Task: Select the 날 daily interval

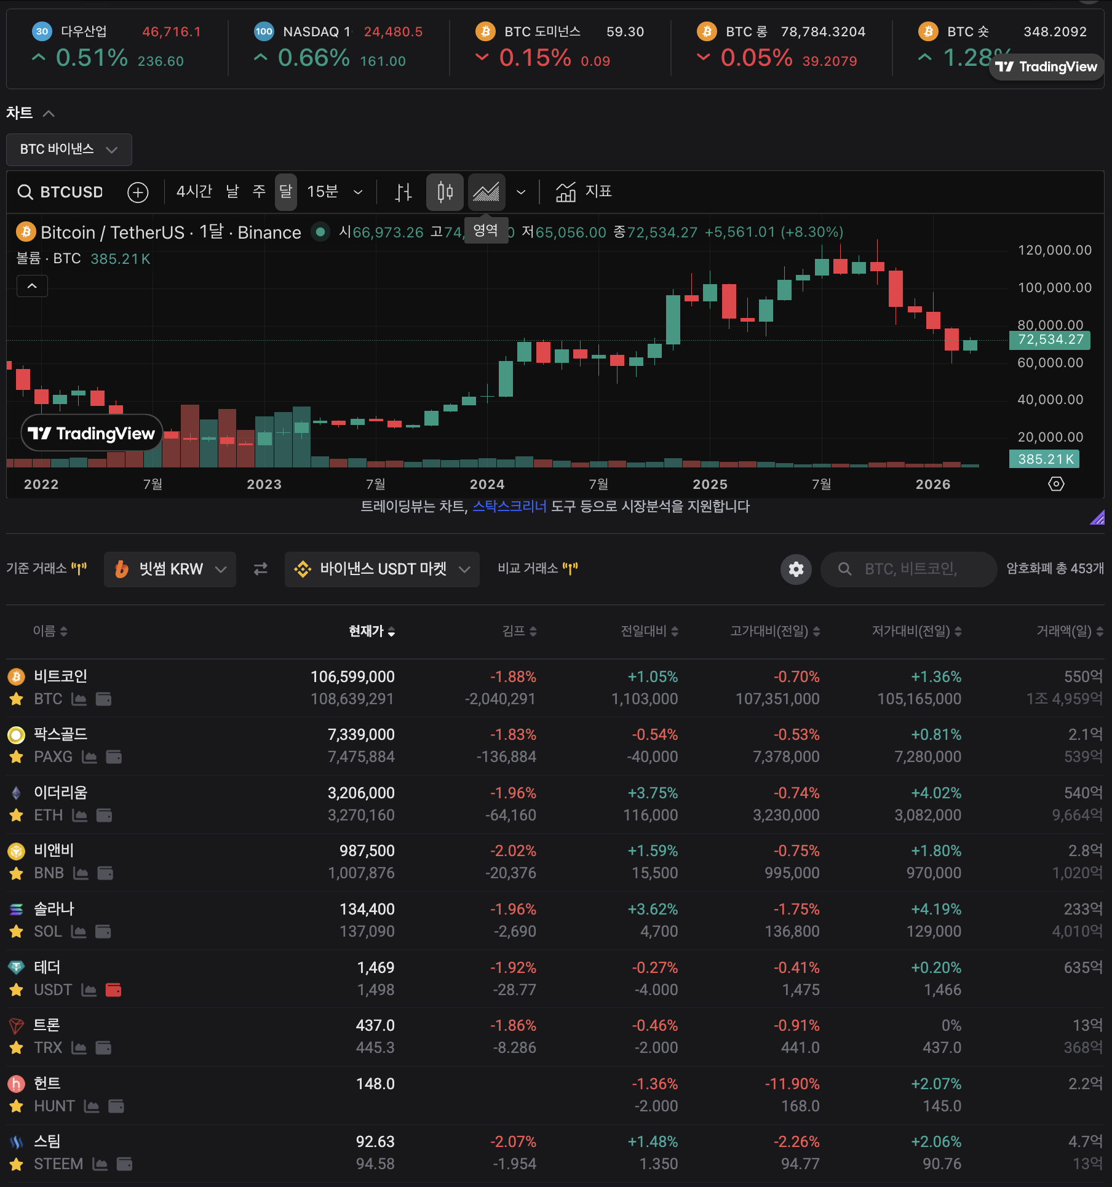Action: pos(232,192)
